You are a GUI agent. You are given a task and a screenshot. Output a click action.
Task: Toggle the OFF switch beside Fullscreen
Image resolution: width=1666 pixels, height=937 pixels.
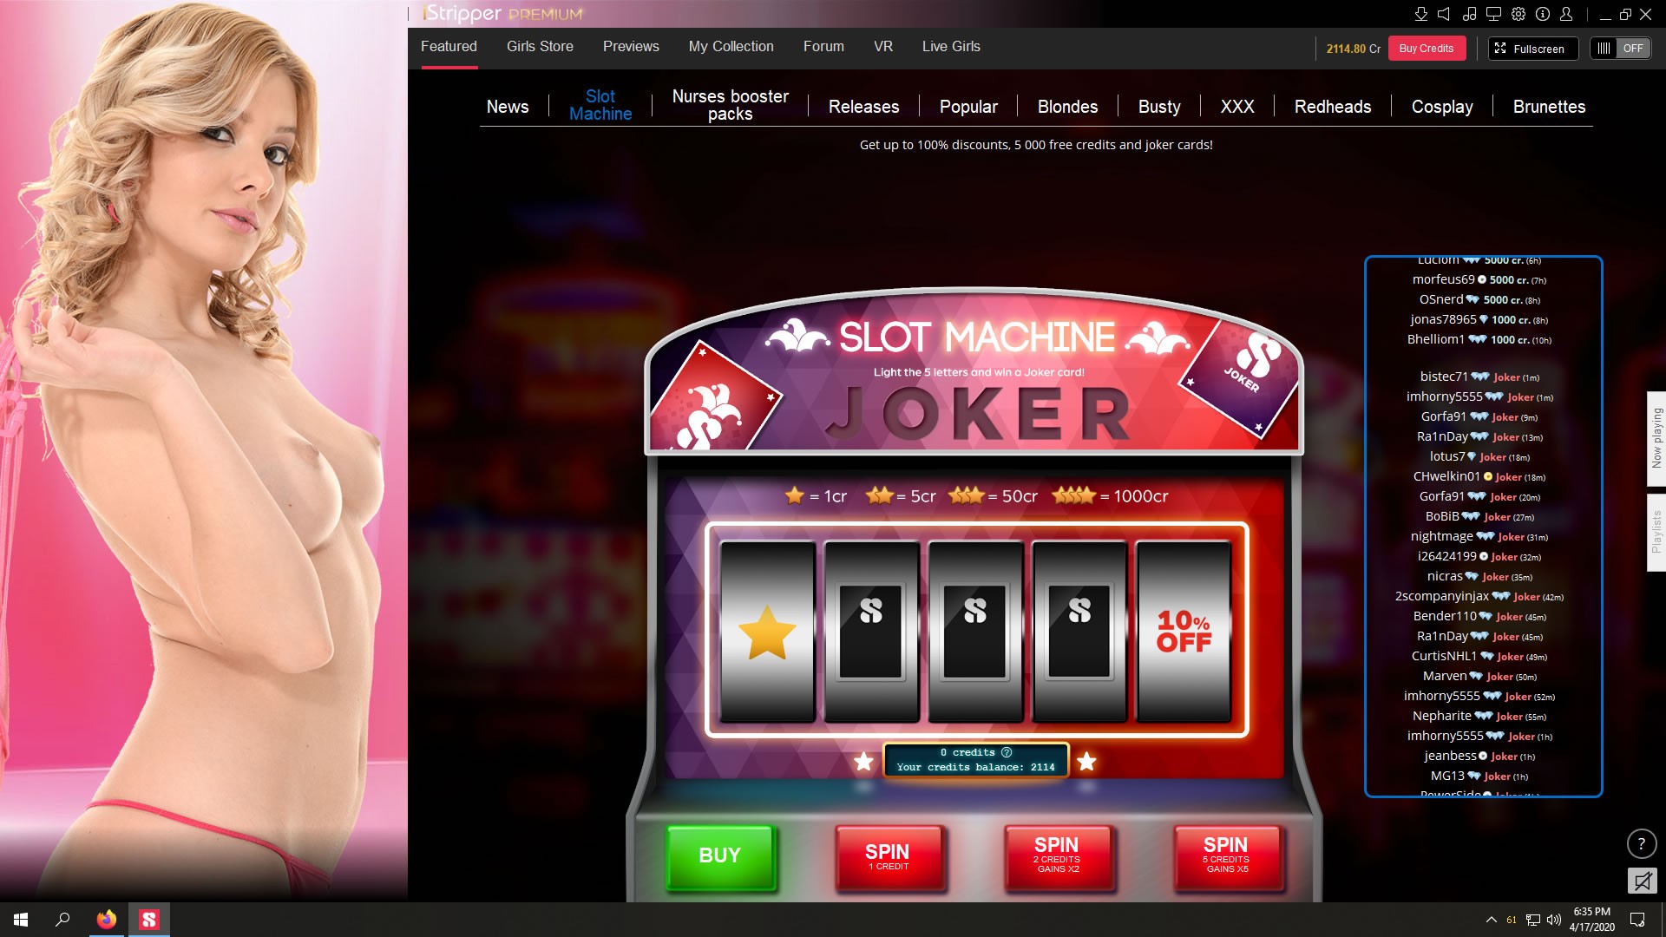coord(1621,49)
